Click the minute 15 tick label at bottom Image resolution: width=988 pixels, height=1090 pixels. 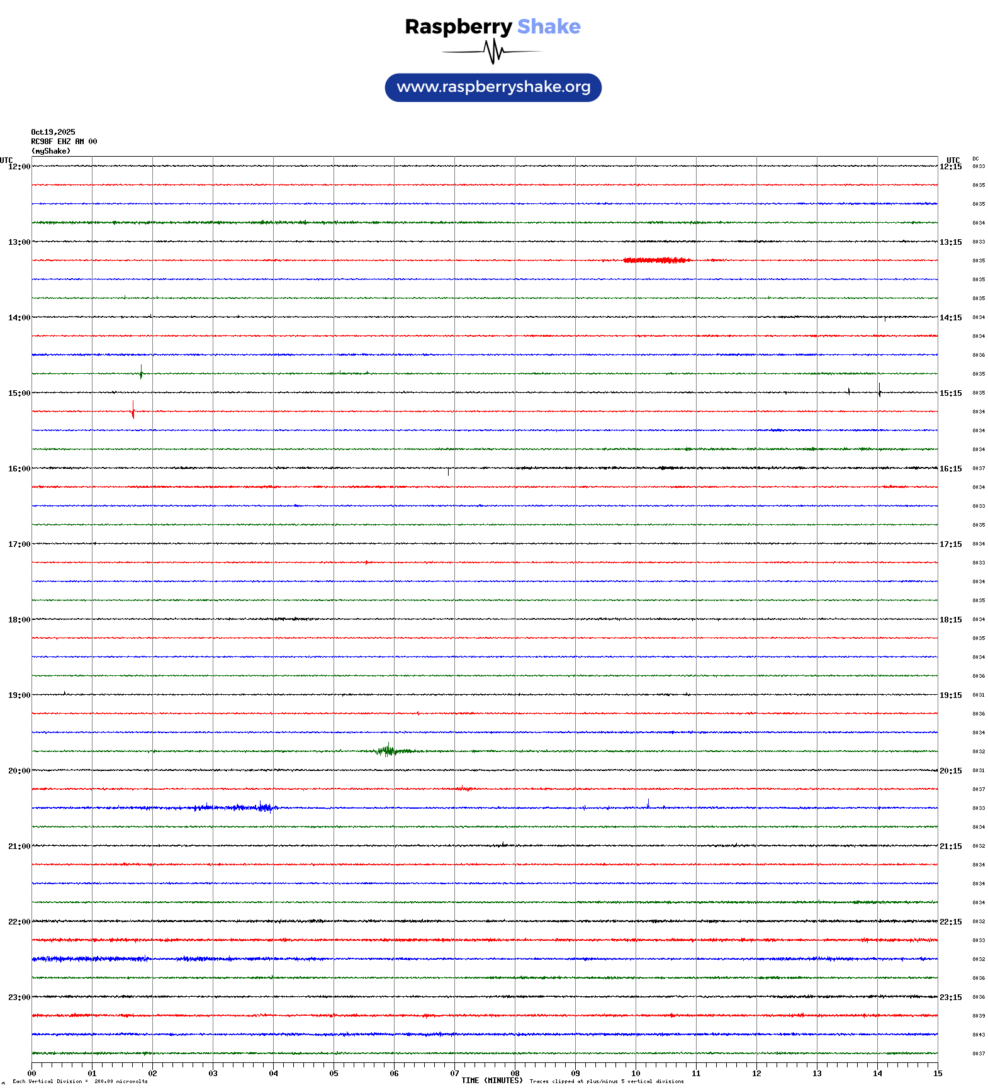937,1074
